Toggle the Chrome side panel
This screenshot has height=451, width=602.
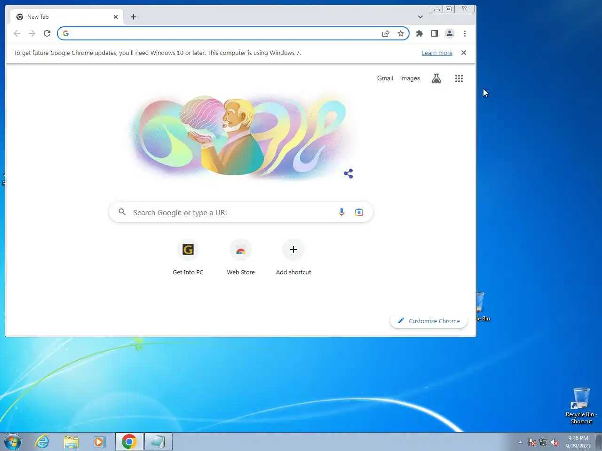[x=435, y=33]
